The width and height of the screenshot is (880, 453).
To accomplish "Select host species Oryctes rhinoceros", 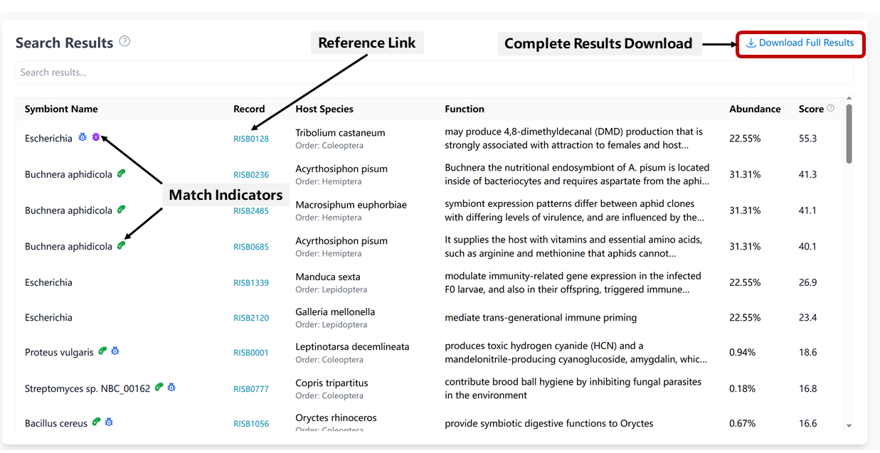I will tap(336, 417).
